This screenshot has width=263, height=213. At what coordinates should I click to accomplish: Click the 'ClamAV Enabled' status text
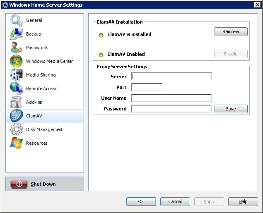coord(126,54)
